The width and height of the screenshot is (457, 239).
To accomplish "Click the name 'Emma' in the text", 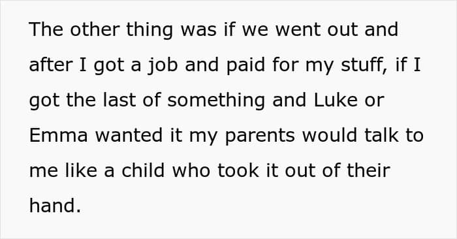I will pos(58,135).
